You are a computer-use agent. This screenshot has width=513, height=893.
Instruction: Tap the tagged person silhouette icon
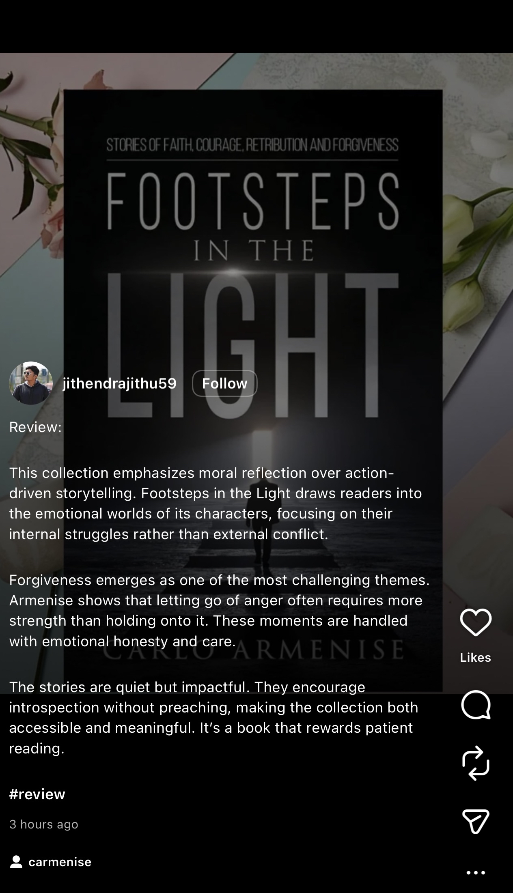[x=16, y=862]
